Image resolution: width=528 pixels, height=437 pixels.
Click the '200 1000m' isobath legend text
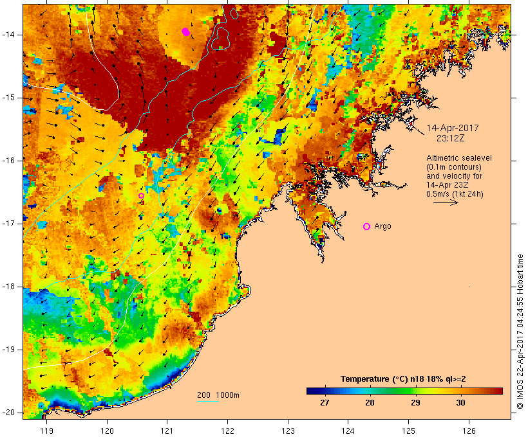click(218, 395)
